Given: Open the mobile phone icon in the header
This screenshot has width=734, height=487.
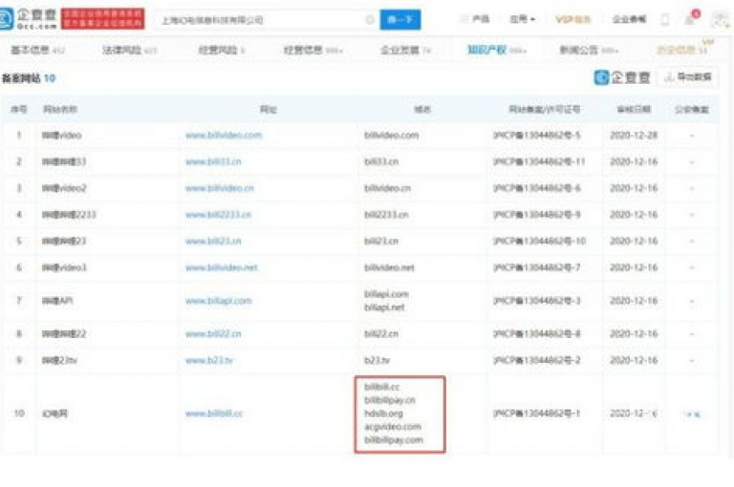Looking at the screenshot, I should [665, 20].
